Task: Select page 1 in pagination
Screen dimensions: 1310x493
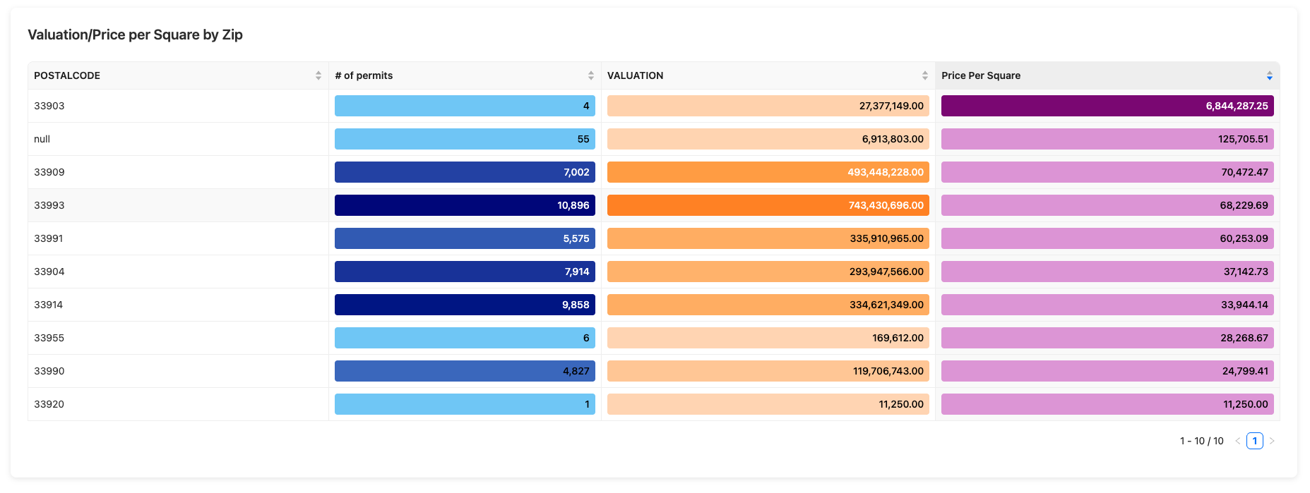Action: click(x=1255, y=441)
